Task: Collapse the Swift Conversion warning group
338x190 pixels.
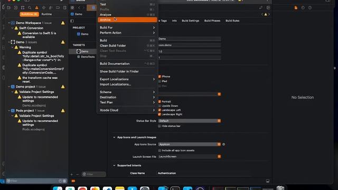Action: click(x=12, y=28)
